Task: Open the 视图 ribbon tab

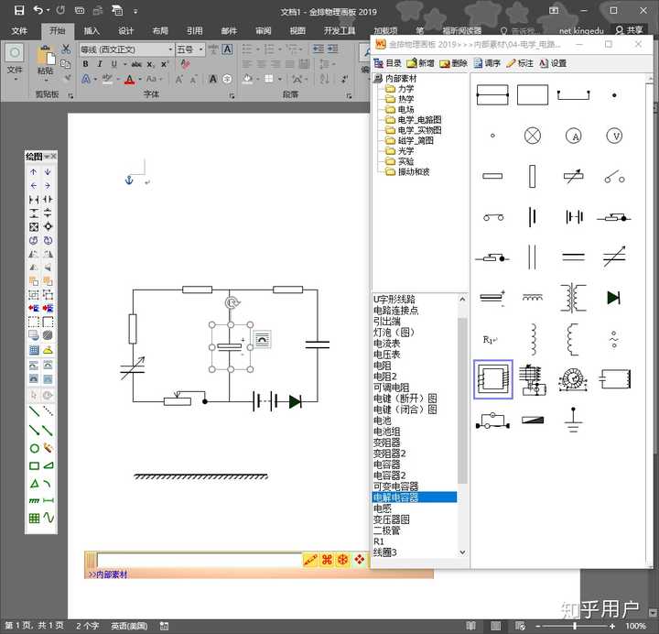Action: click(297, 31)
